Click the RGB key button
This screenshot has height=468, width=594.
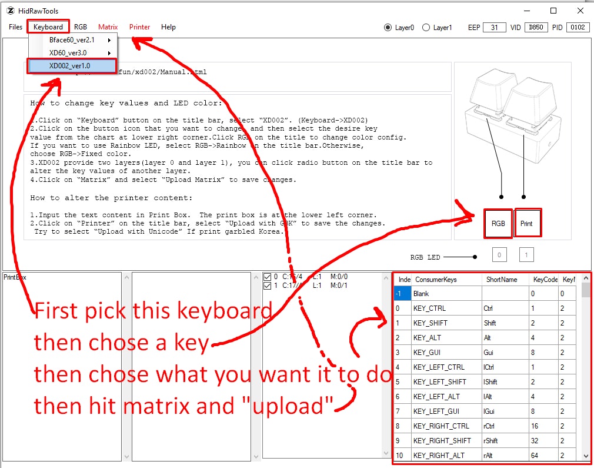pyautogui.click(x=498, y=224)
